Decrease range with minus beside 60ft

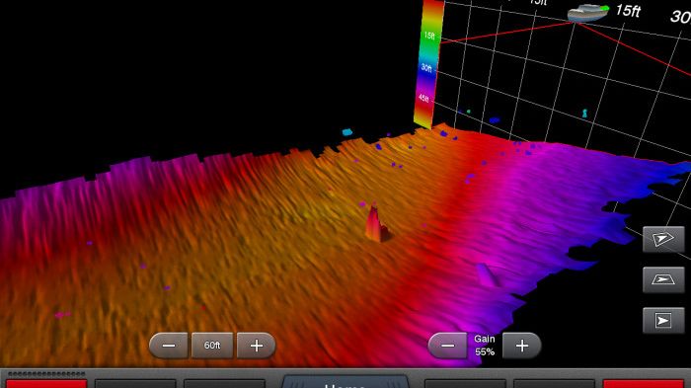(169, 346)
